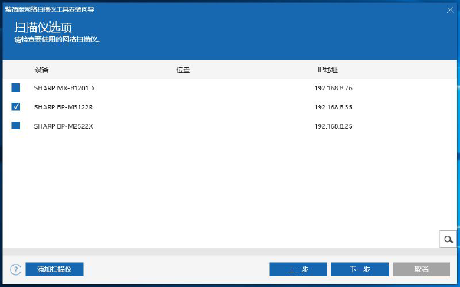The height and width of the screenshot is (287, 460).
Task: Open the help question mark icon
Action: [x=16, y=269]
